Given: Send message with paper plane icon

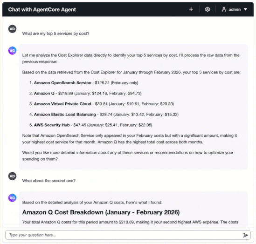Looking at the screenshot, I should 245,235.
